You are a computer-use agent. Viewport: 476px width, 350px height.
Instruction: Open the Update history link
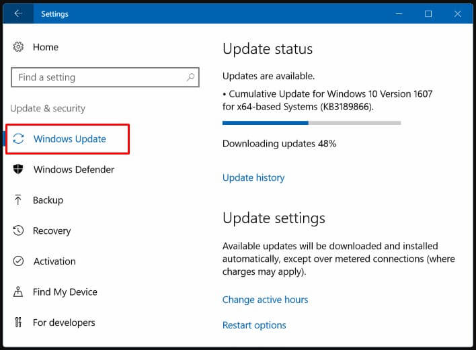253,177
